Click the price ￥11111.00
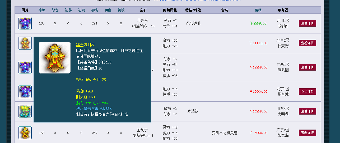 (x=258, y=43)
